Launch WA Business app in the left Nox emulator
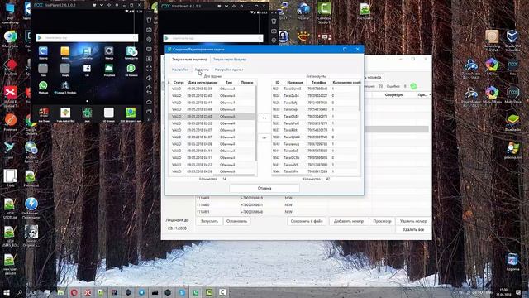The image size is (529, 298). click(131, 69)
